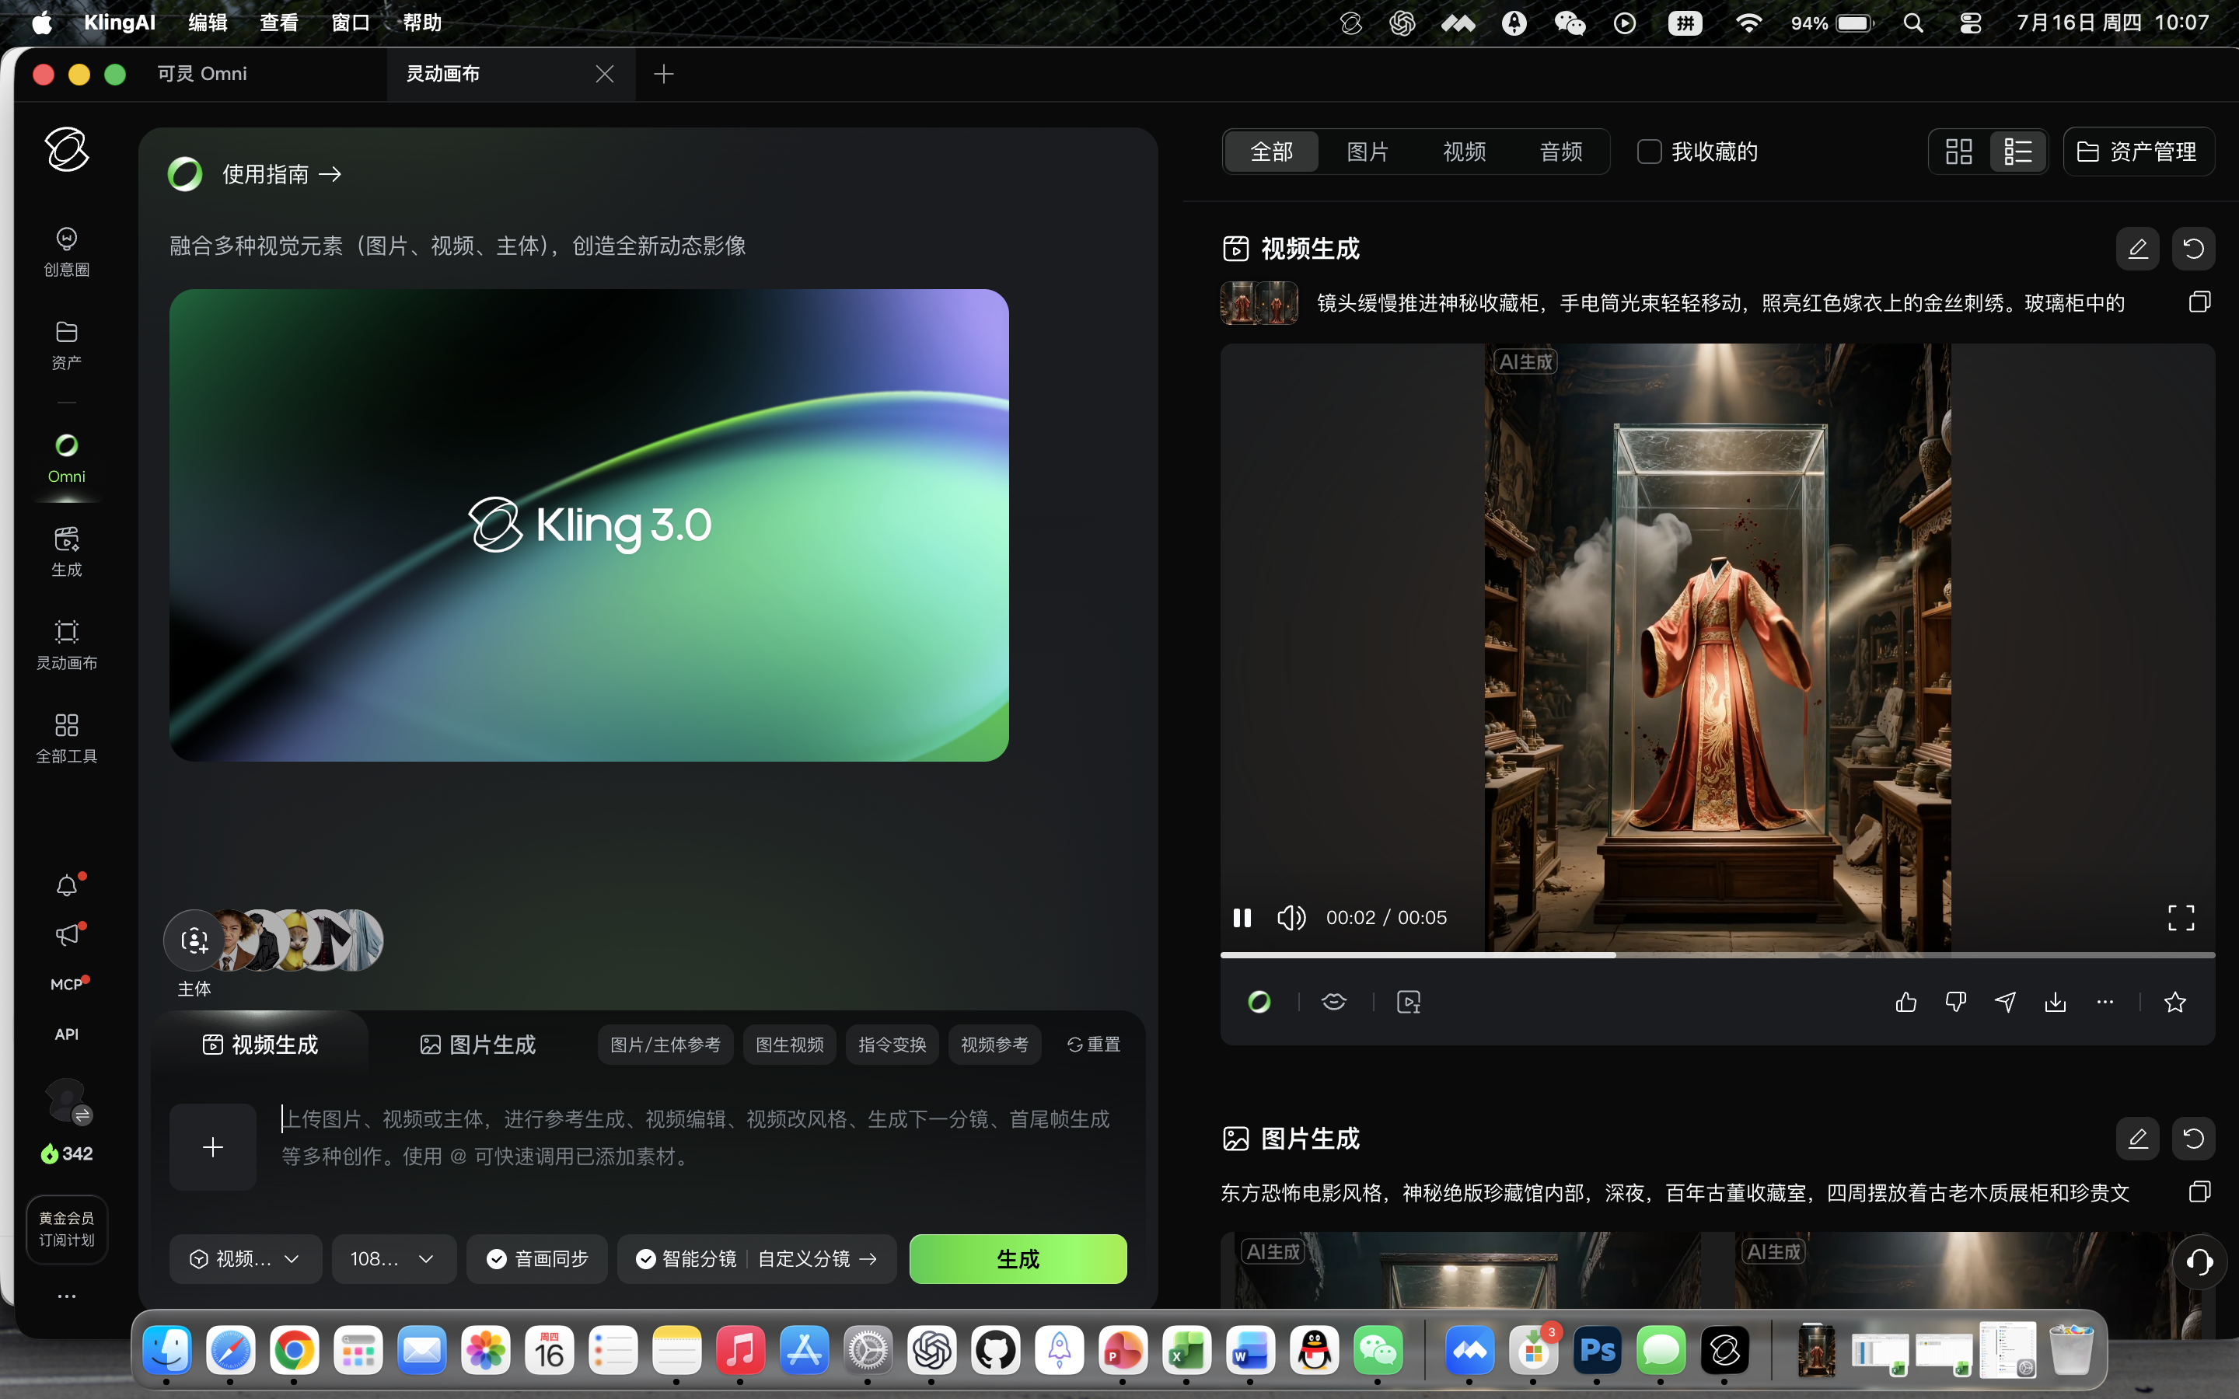Image resolution: width=2239 pixels, height=1399 pixels.
Task: Regenerate the 视频生成 task
Action: coord(2192,249)
